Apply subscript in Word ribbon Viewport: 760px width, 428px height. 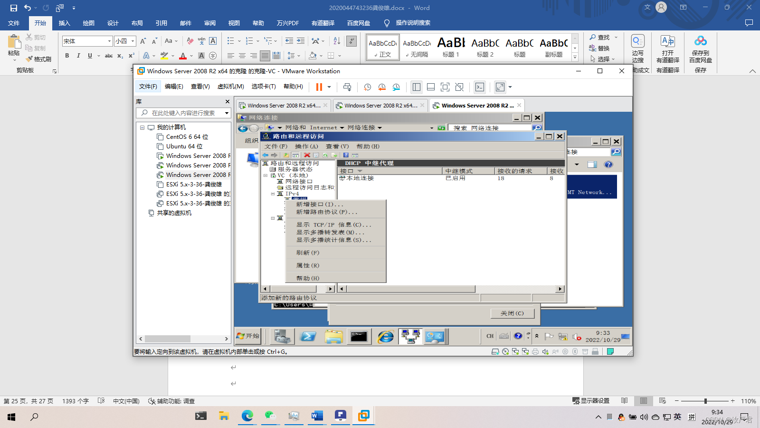120,56
